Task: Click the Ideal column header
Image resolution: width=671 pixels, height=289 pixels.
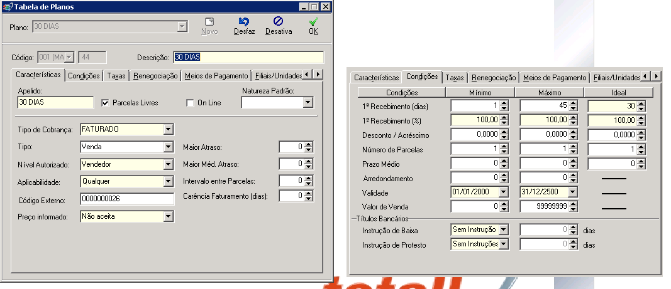Action: point(619,93)
